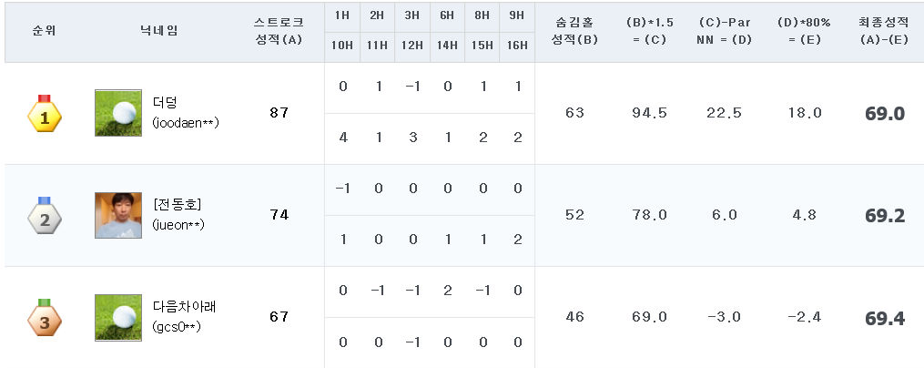This screenshot has width=924, height=368.
Task: Click the gold first-place medal icon
Action: coord(44,114)
